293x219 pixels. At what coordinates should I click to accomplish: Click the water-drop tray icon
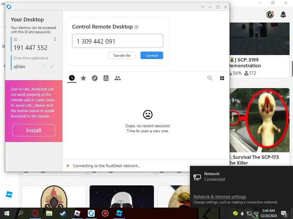[x=242, y=213]
